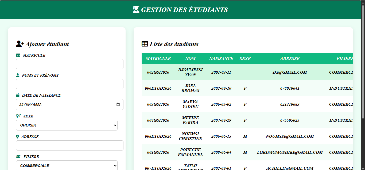Viewport: 365px width, 170px height.
Task: Click inside the ADRESSE input field
Action: (70, 145)
